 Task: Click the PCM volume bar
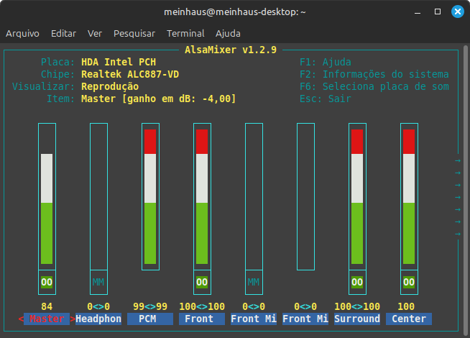point(150,196)
